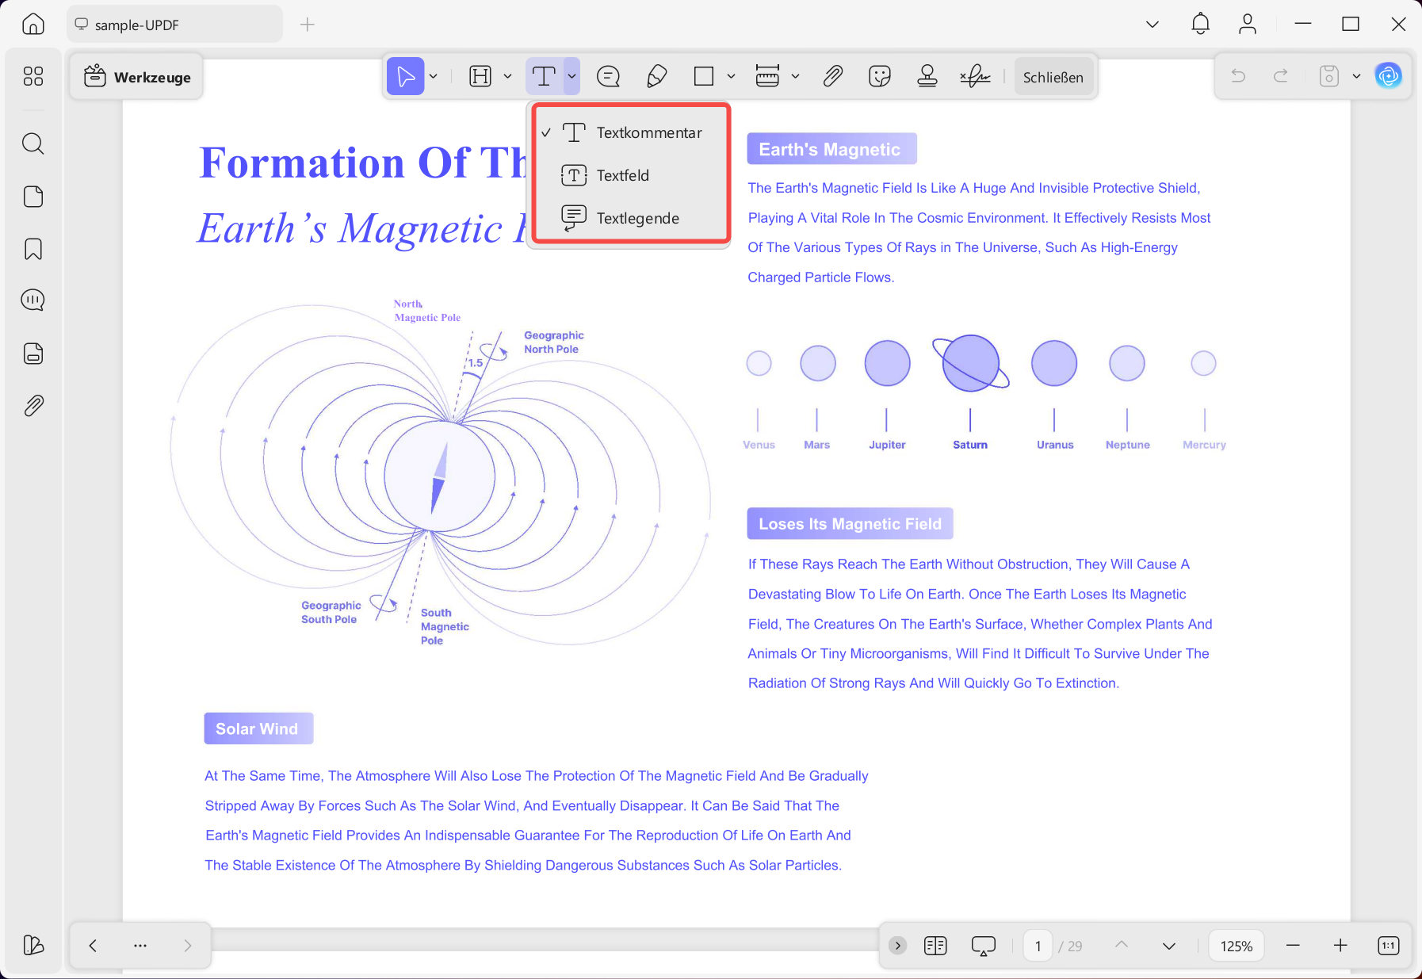The image size is (1422, 979).
Task: Expand the cursor tool dropdown arrow
Action: pyautogui.click(x=434, y=76)
